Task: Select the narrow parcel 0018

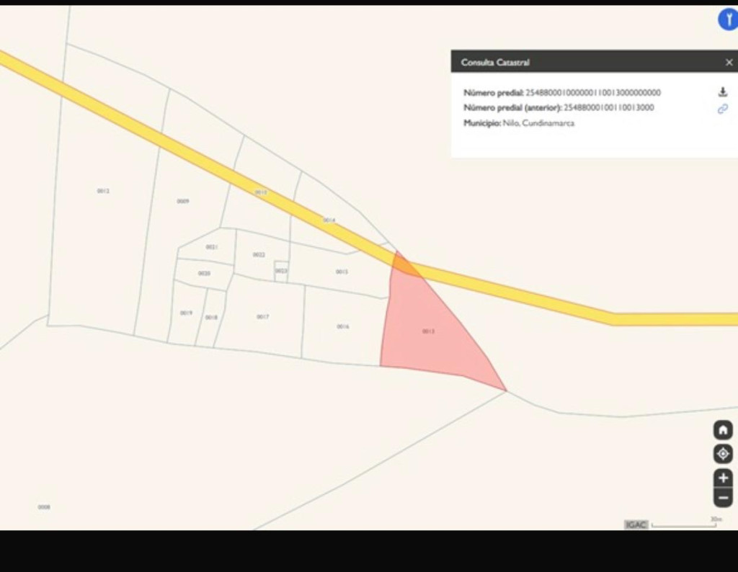Action: coord(210,318)
